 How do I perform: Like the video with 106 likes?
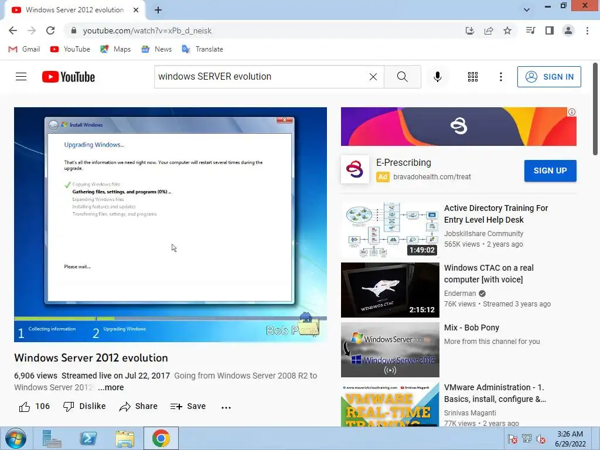click(34, 407)
